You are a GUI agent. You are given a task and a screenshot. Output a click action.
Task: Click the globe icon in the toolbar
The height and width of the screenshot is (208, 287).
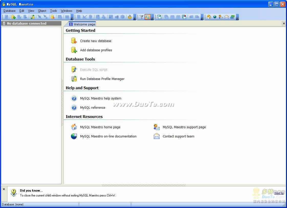[215, 17]
